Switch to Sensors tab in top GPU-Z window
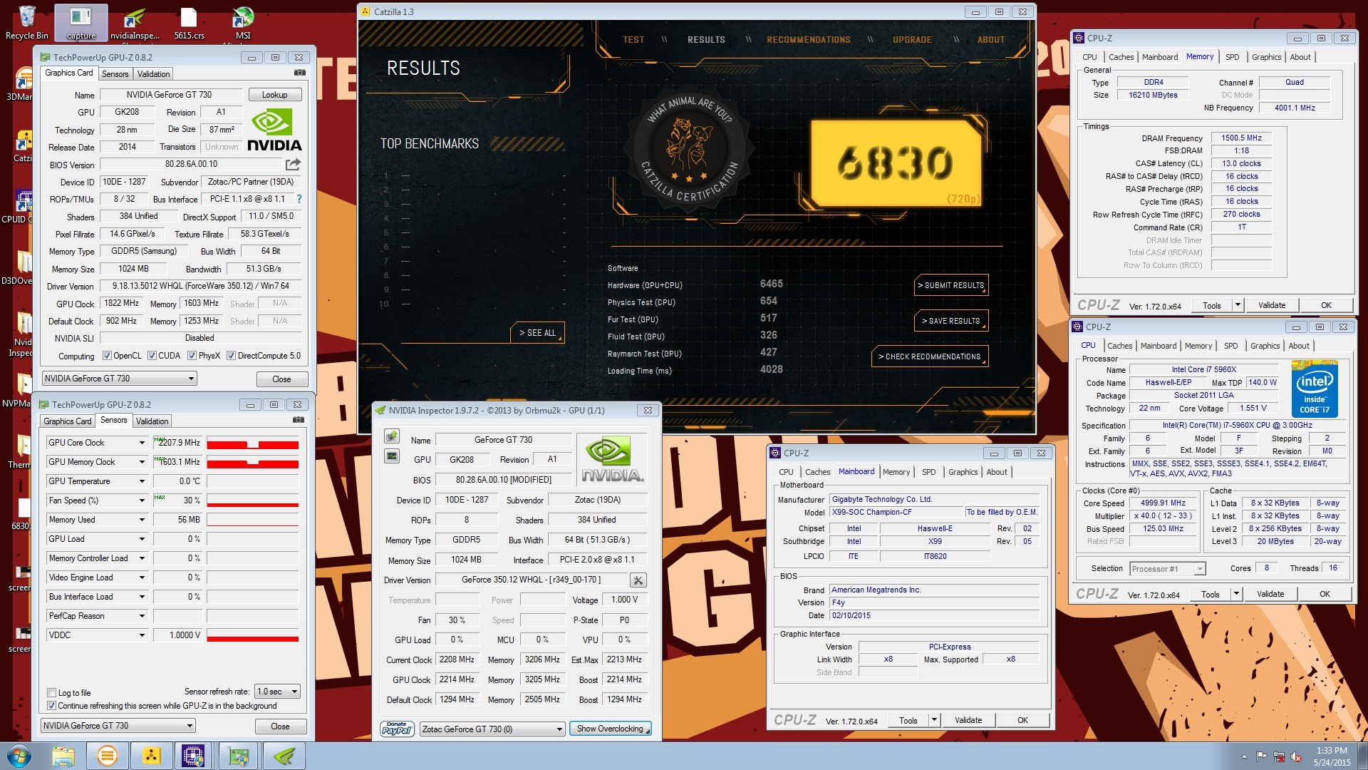 pyautogui.click(x=115, y=74)
